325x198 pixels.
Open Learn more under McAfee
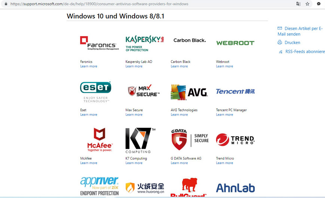(x=89, y=163)
